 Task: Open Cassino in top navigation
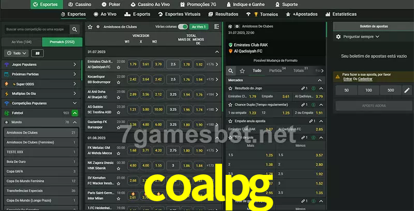coord(80,5)
